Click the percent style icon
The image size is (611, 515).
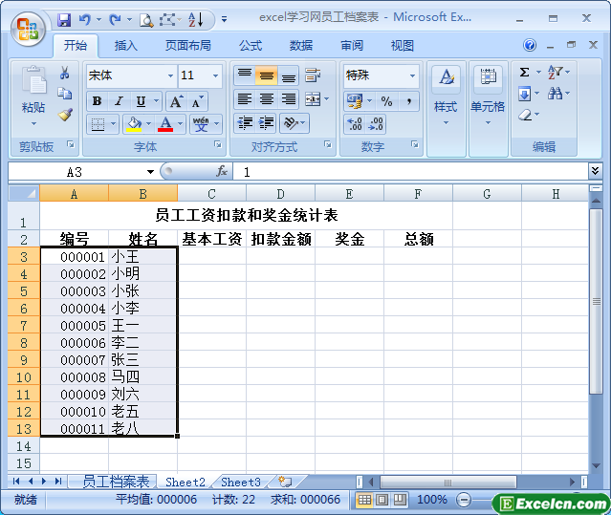pos(386,101)
